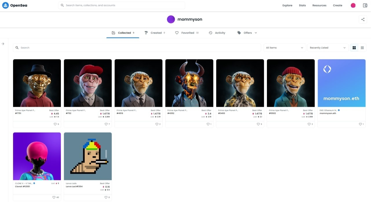The image size is (371, 202).
Task: Switch to small grid view
Action: tap(362, 48)
